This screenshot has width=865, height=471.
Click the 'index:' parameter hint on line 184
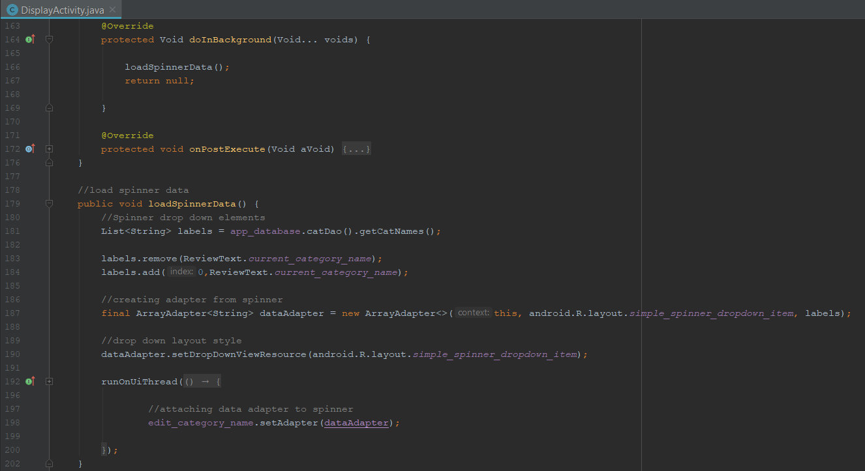point(181,272)
